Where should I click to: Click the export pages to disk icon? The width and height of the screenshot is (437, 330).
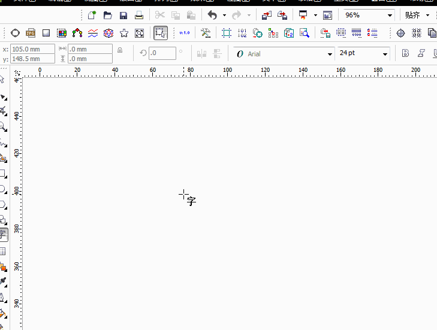coord(326,33)
